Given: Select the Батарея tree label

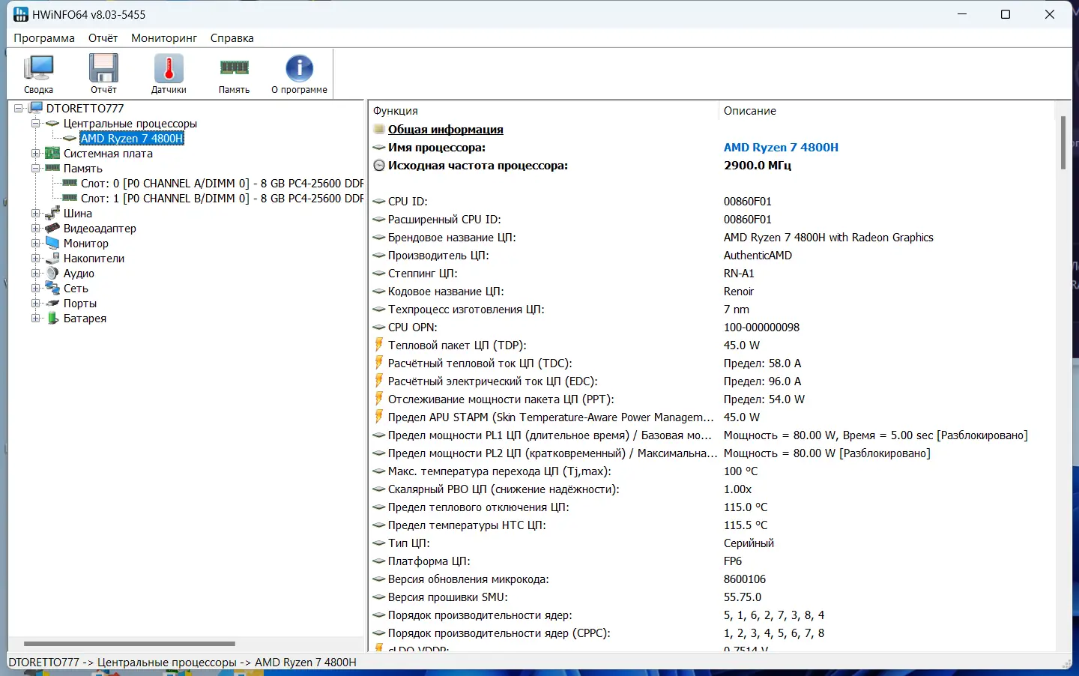Looking at the screenshot, I should click(x=85, y=318).
